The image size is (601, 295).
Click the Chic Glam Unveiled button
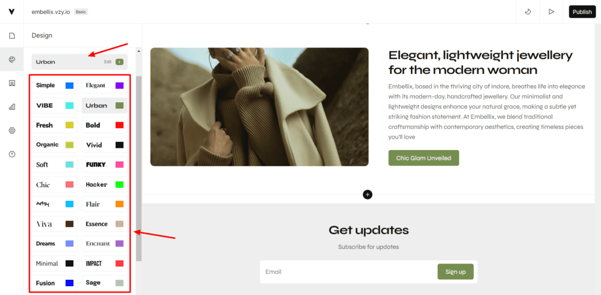click(x=424, y=158)
